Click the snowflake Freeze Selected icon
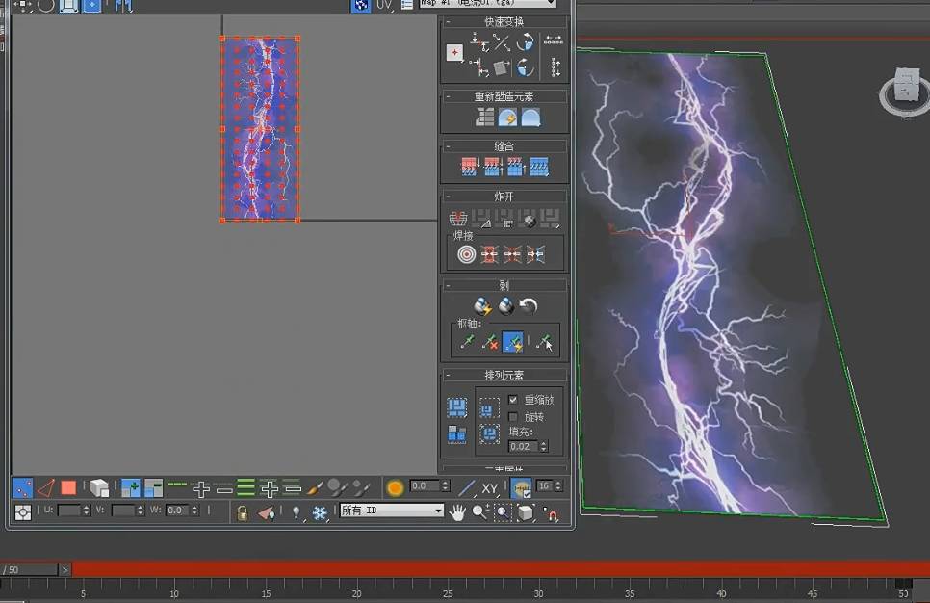This screenshot has height=603, width=930. [x=320, y=512]
